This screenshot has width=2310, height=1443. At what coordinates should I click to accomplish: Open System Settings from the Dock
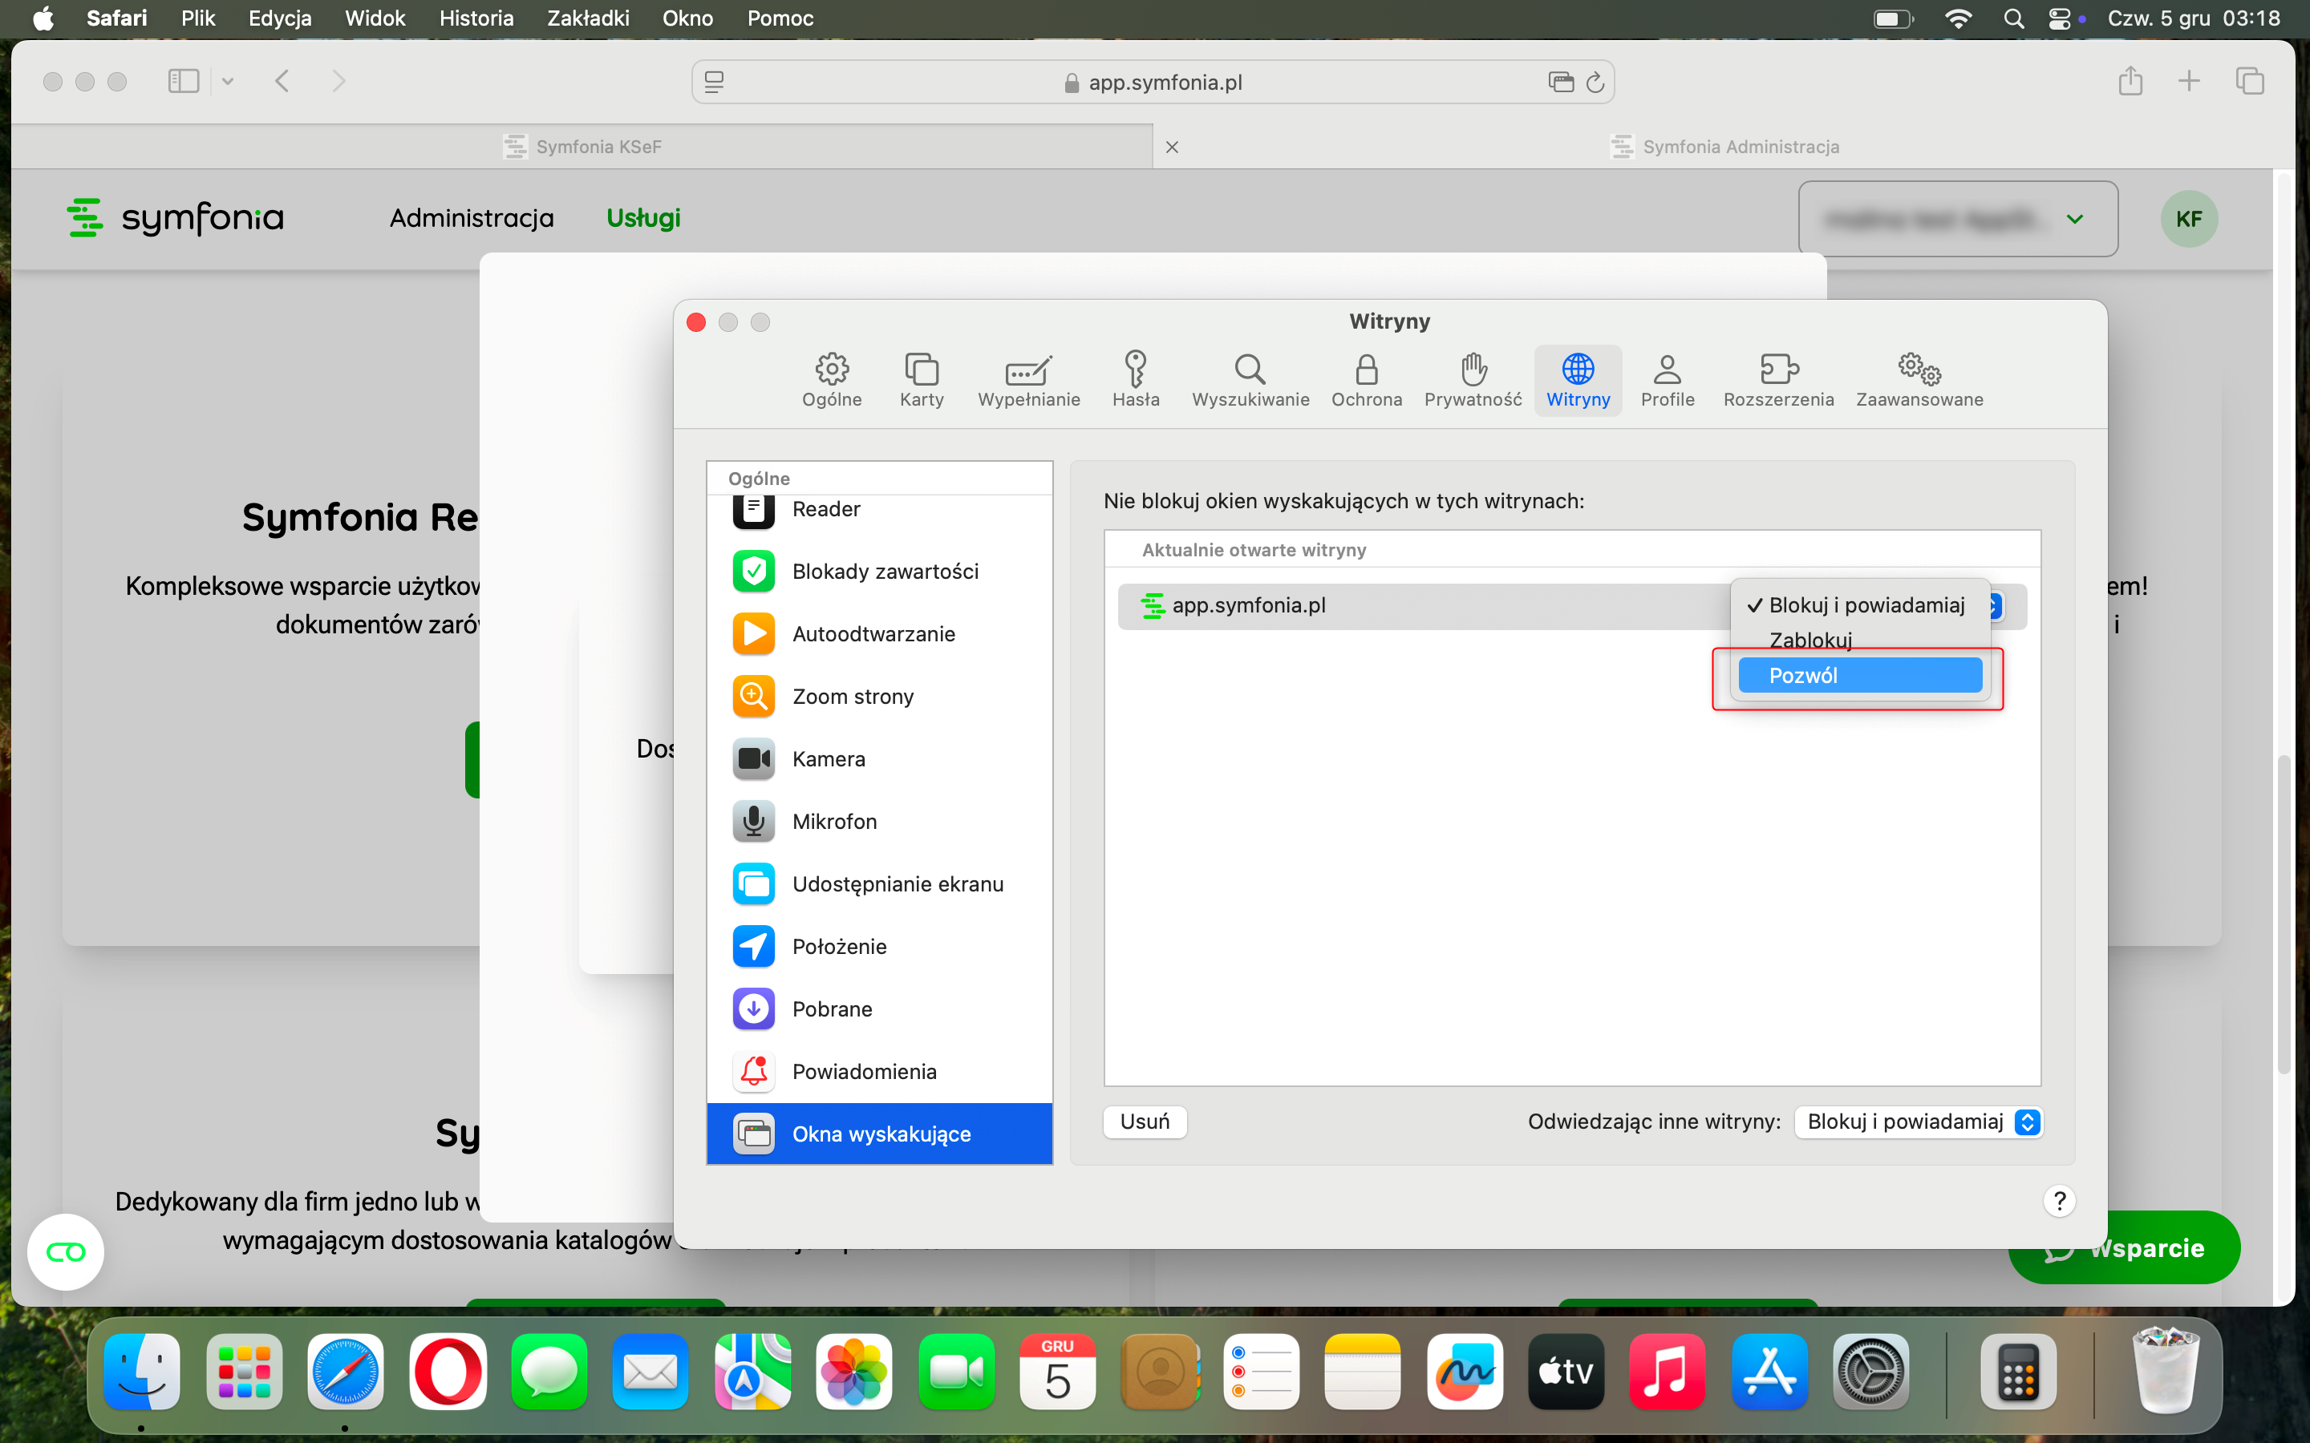[x=1871, y=1372]
